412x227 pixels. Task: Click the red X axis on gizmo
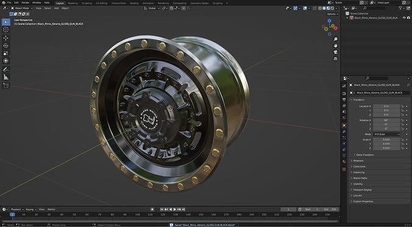pos(335,28)
